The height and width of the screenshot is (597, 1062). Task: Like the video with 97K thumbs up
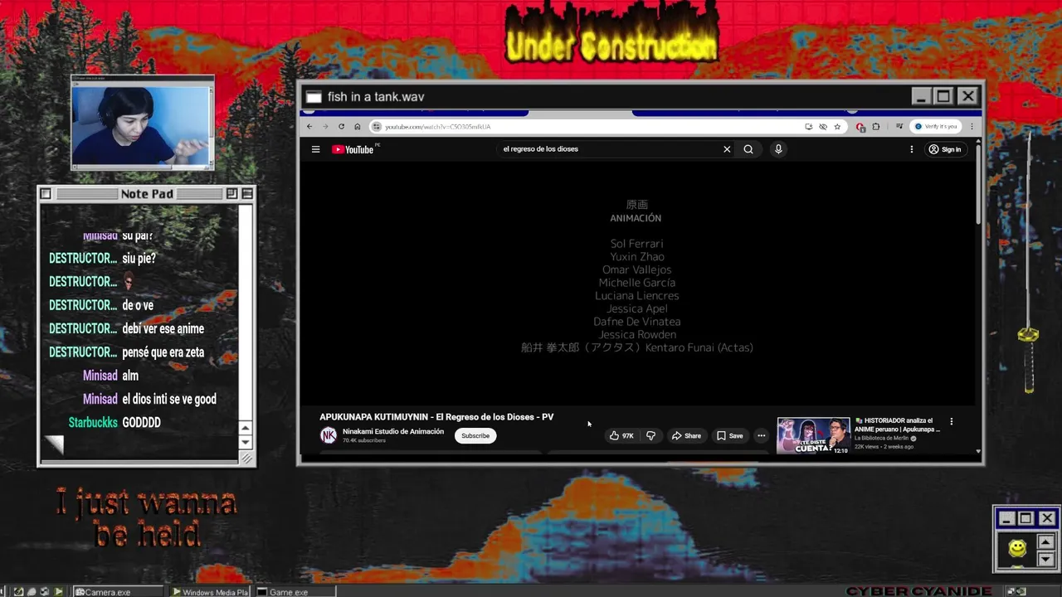(621, 436)
